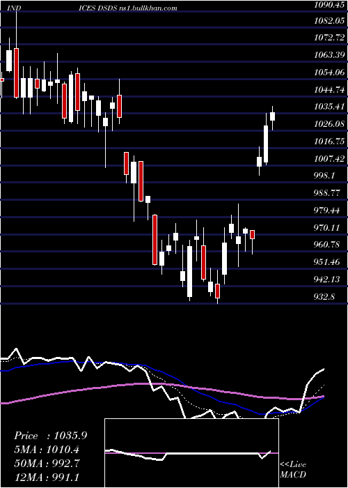
Task: Click the 988.77 price axis label
Action: [x=327, y=193]
